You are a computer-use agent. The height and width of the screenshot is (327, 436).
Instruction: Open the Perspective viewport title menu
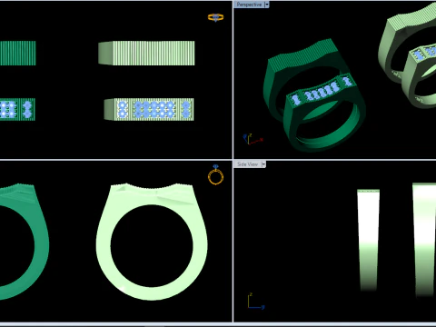coord(249,5)
